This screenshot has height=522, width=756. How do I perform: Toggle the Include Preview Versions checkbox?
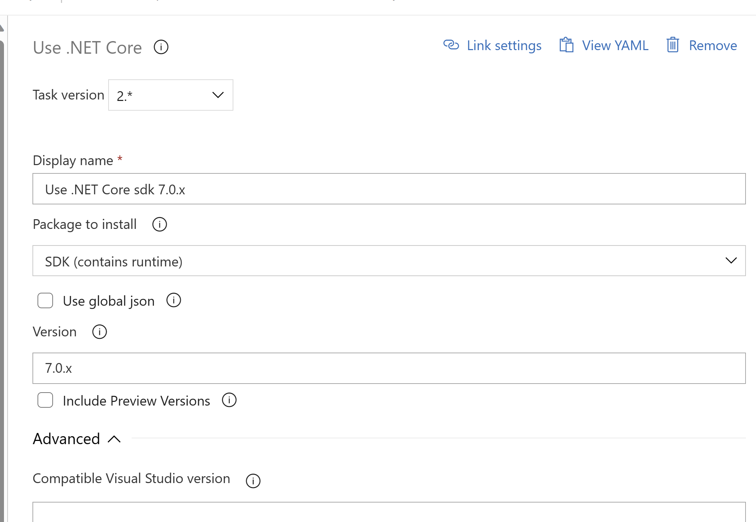coord(45,401)
